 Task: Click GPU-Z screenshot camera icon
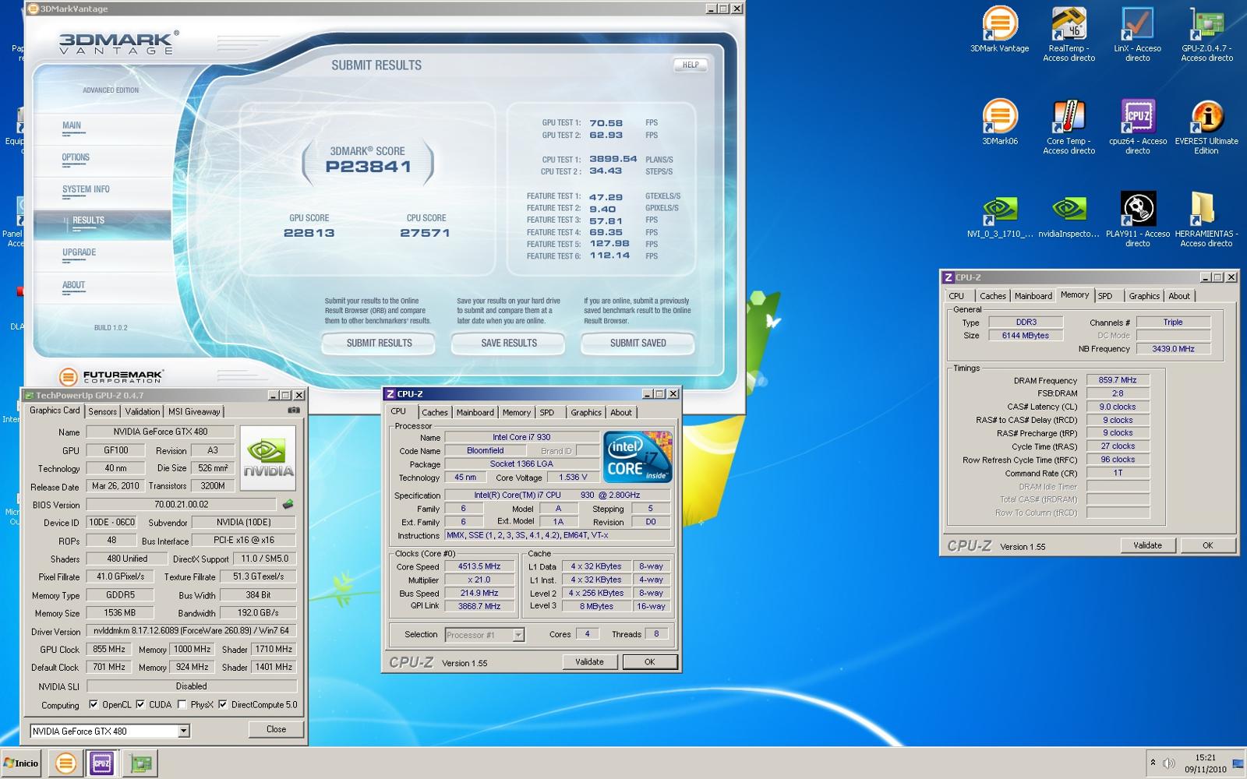294,410
